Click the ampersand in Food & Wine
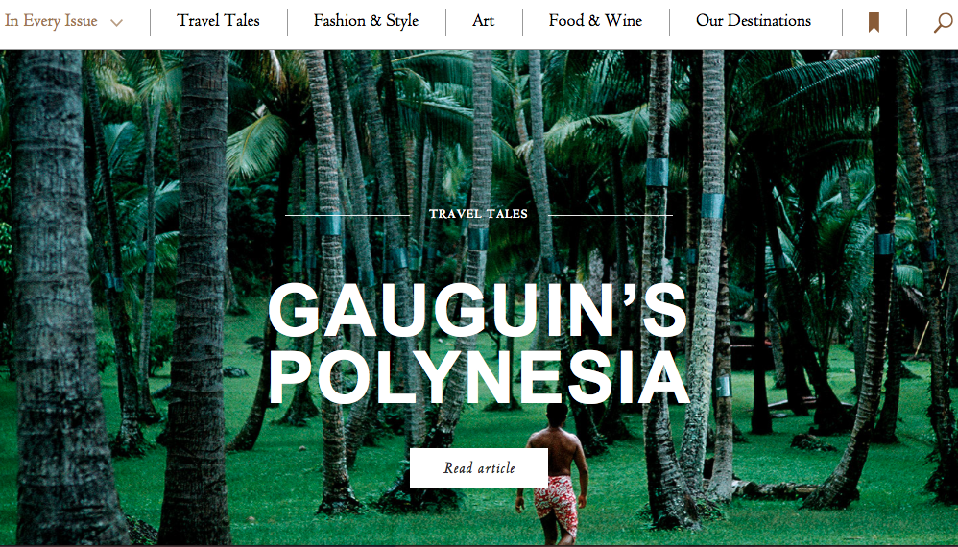This screenshot has height=547, width=958. tap(594, 21)
